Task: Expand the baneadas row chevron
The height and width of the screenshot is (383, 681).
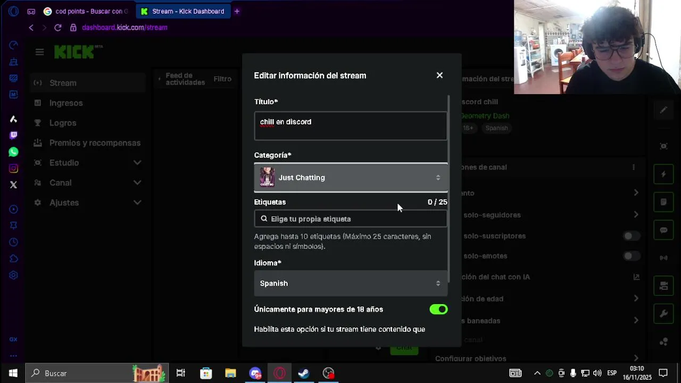Action: pos(636,320)
